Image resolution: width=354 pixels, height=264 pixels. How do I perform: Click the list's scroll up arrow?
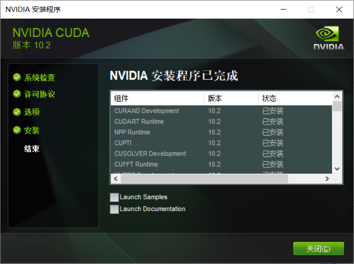click(337, 97)
